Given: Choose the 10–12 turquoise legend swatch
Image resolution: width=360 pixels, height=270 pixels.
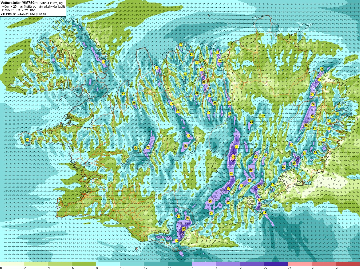Looking at the screenshot, I should [132, 264].
